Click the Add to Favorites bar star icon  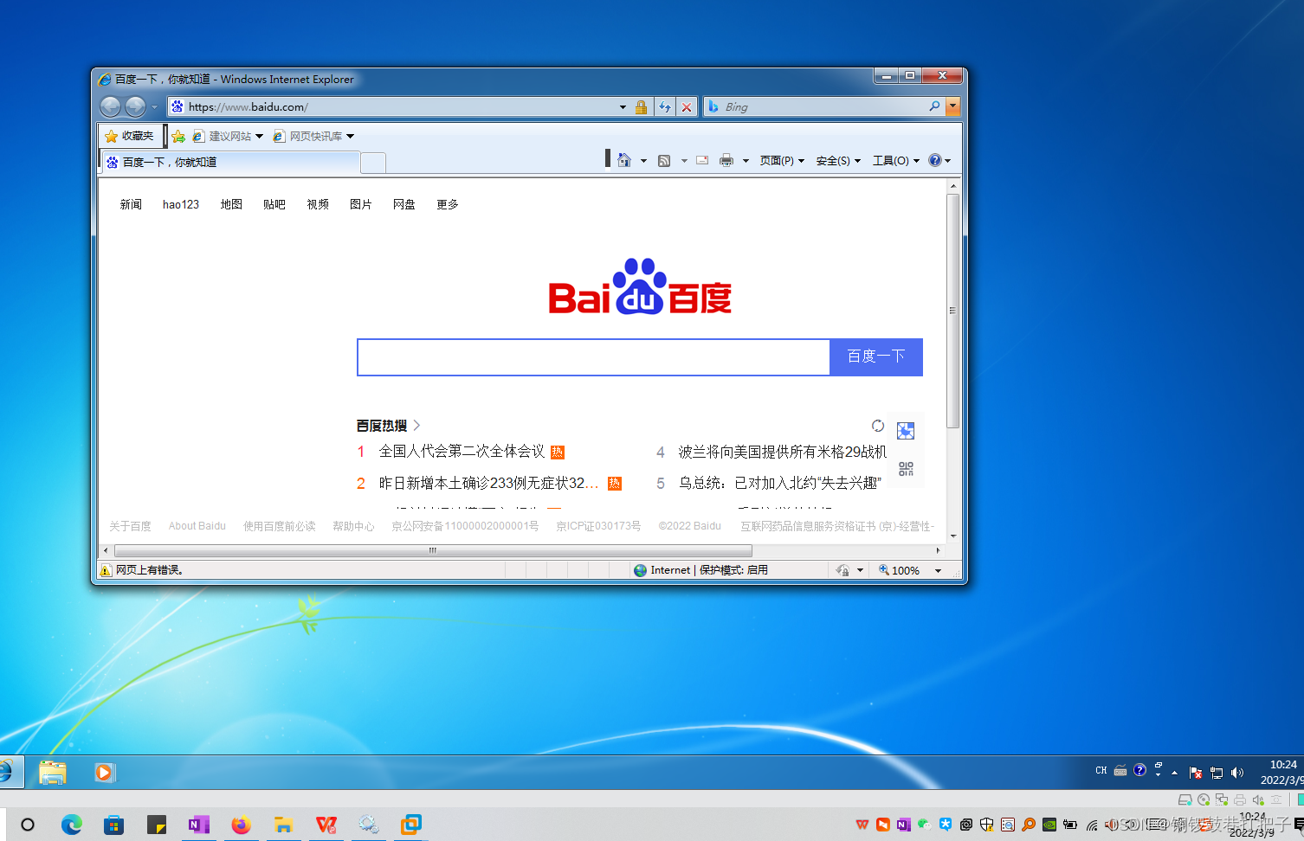click(x=178, y=136)
